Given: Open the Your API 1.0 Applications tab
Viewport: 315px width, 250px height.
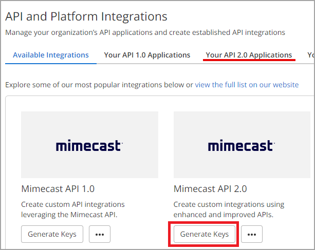Looking at the screenshot, I should tap(147, 55).
